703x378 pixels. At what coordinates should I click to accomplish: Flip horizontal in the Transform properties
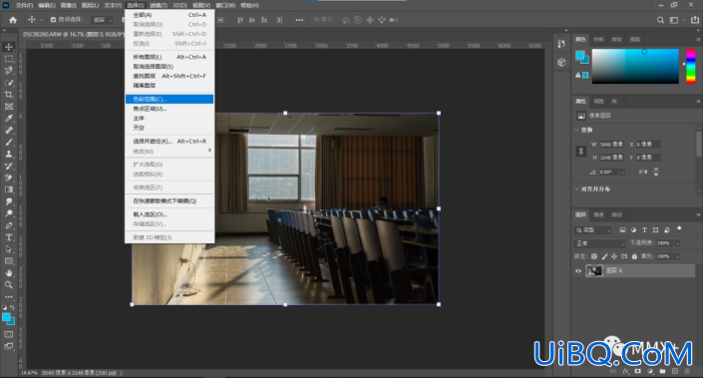pos(643,172)
